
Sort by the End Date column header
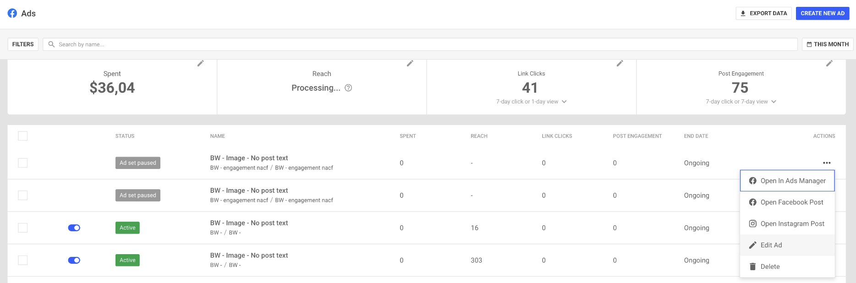pyautogui.click(x=696, y=136)
